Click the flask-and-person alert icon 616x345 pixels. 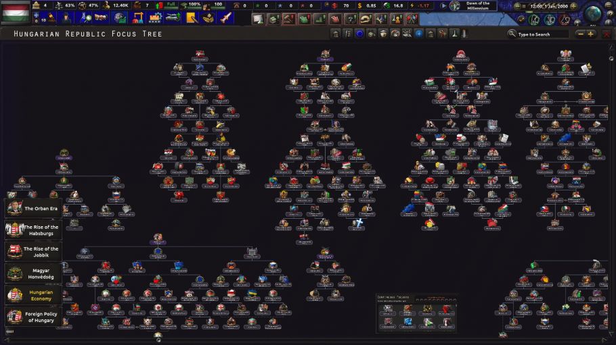[397, 19]
